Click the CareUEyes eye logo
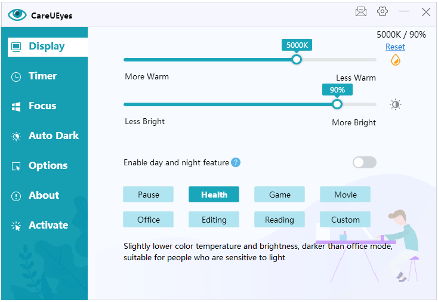Screen dimensions: 438x302 18,15
